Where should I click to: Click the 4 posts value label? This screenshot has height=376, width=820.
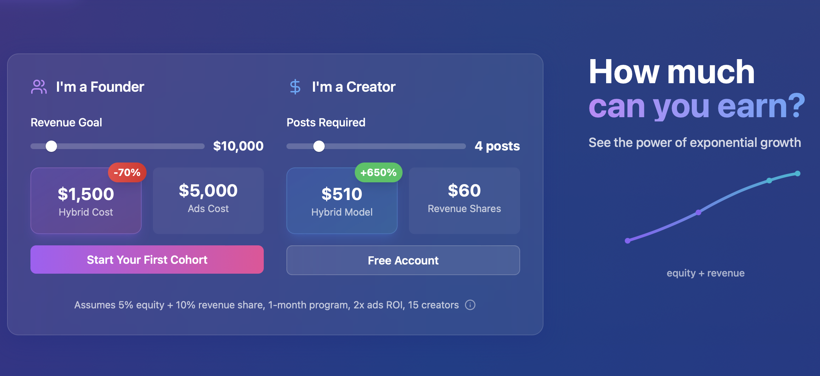497,146
